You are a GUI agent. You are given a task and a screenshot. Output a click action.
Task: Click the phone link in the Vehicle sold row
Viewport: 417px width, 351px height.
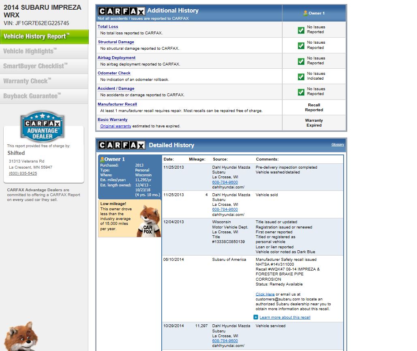coord(225,209)
